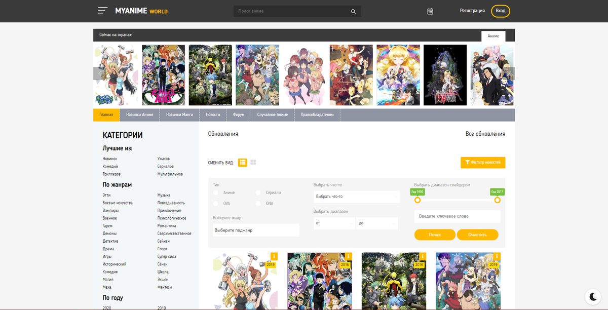
Task: Switch to grid view next to СМЕНИТЬ ВИД
Action: [x=253, y=162]
